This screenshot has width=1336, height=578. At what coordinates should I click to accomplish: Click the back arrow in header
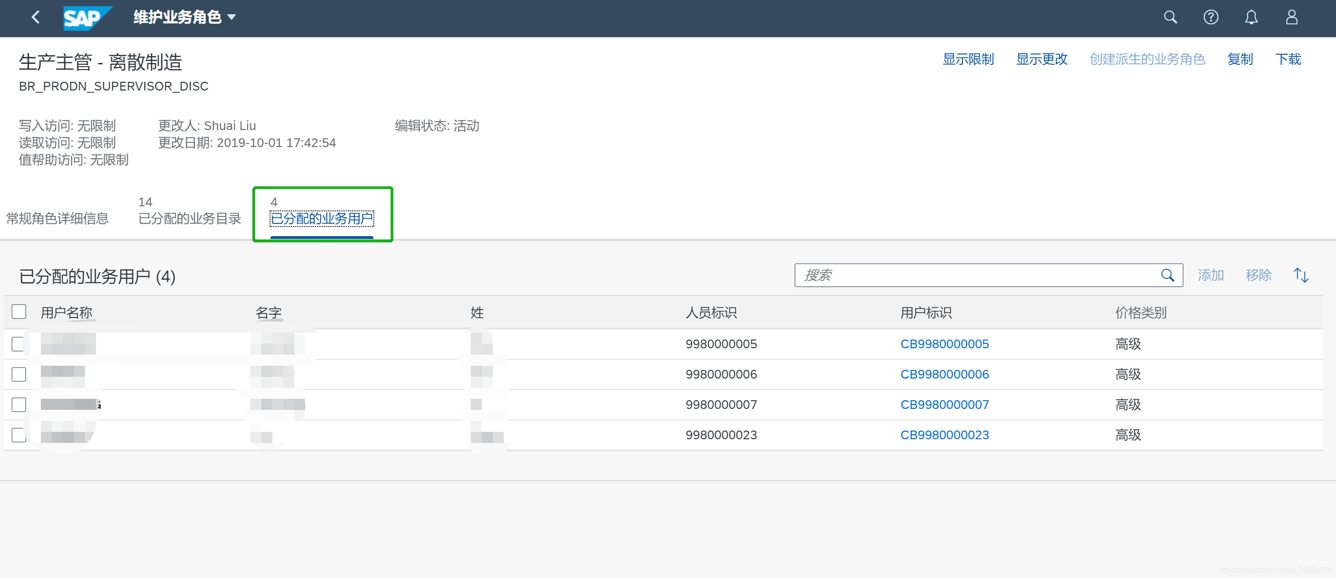[35, 17]
